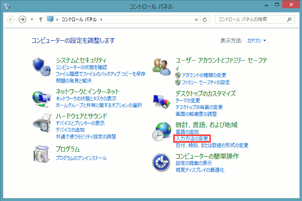Click ファイル履歴でファイルのバックアップ コピーを保存
Image resolution: width=302 pixels, height=201 pixels.
pyautogui.click(x=101, y=74)
